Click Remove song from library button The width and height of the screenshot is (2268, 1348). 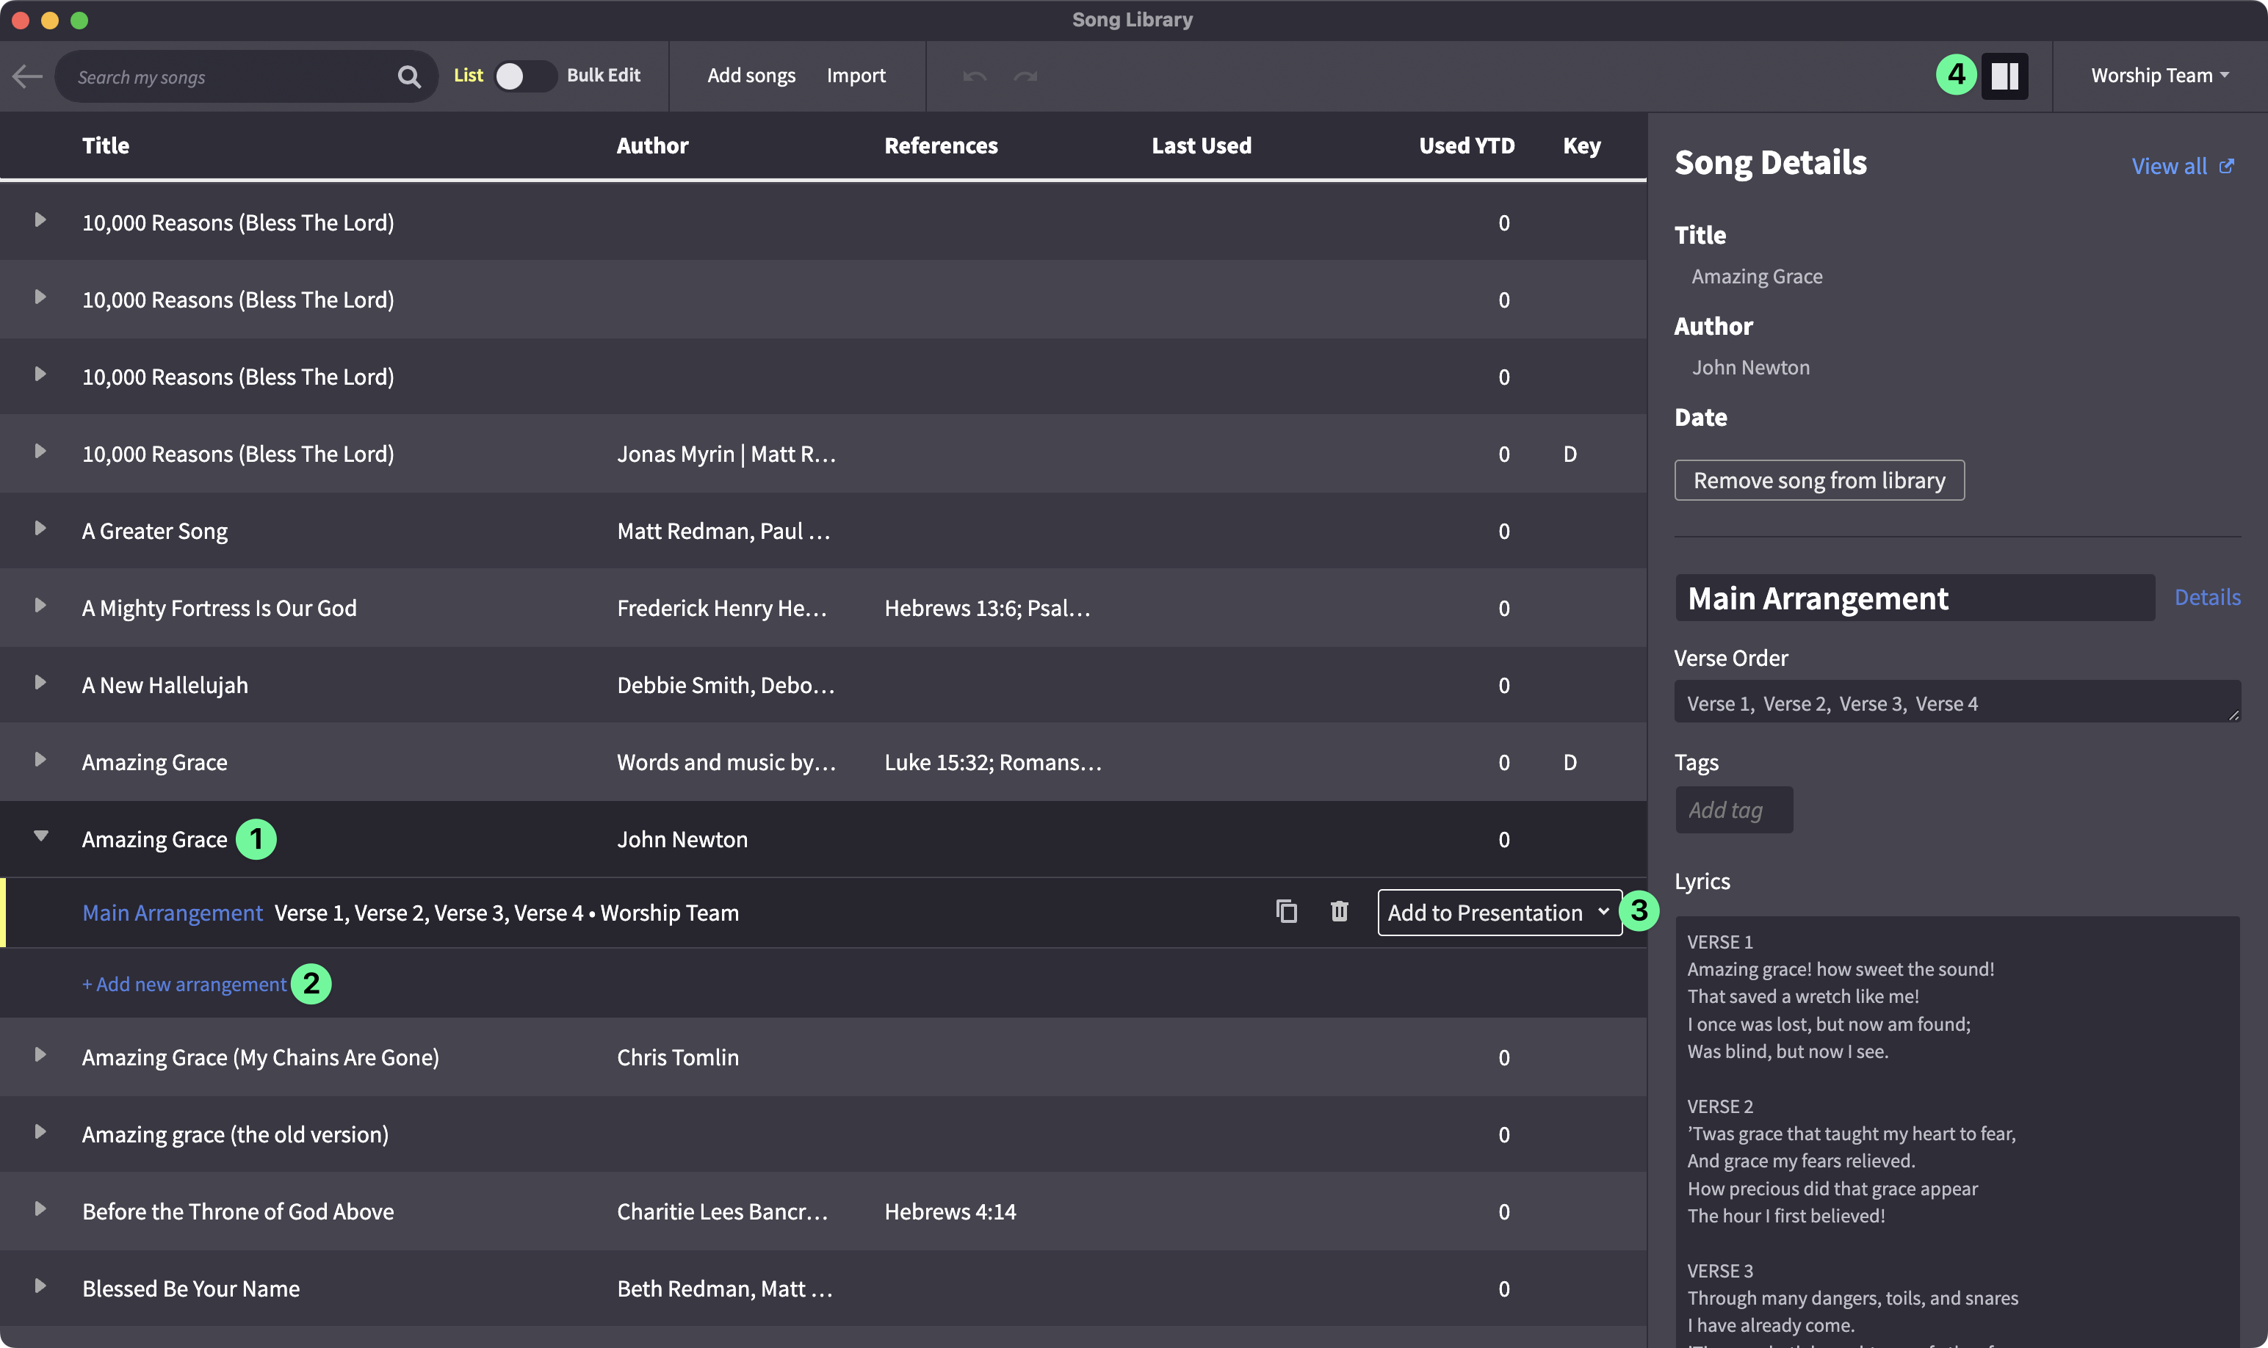pos(1819,480)
